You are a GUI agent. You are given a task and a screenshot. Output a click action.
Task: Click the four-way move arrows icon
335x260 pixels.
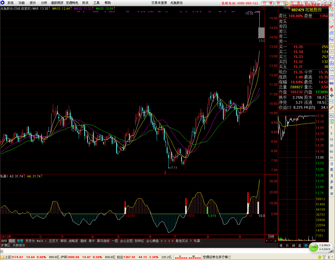tap(332, 95)
